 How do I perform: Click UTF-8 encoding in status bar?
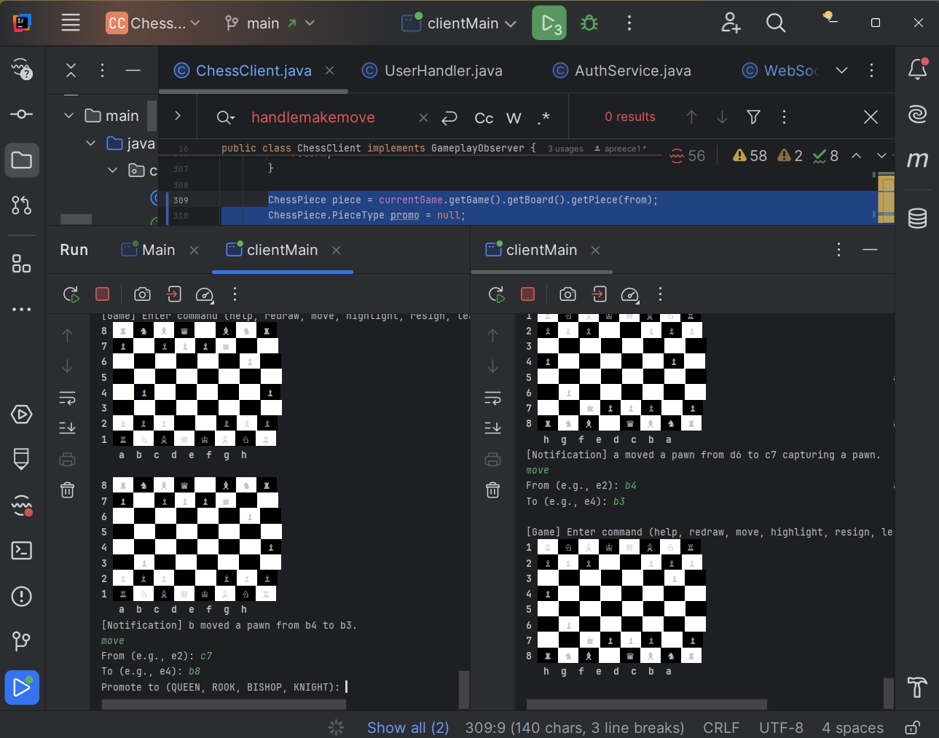tap(781, 728)
